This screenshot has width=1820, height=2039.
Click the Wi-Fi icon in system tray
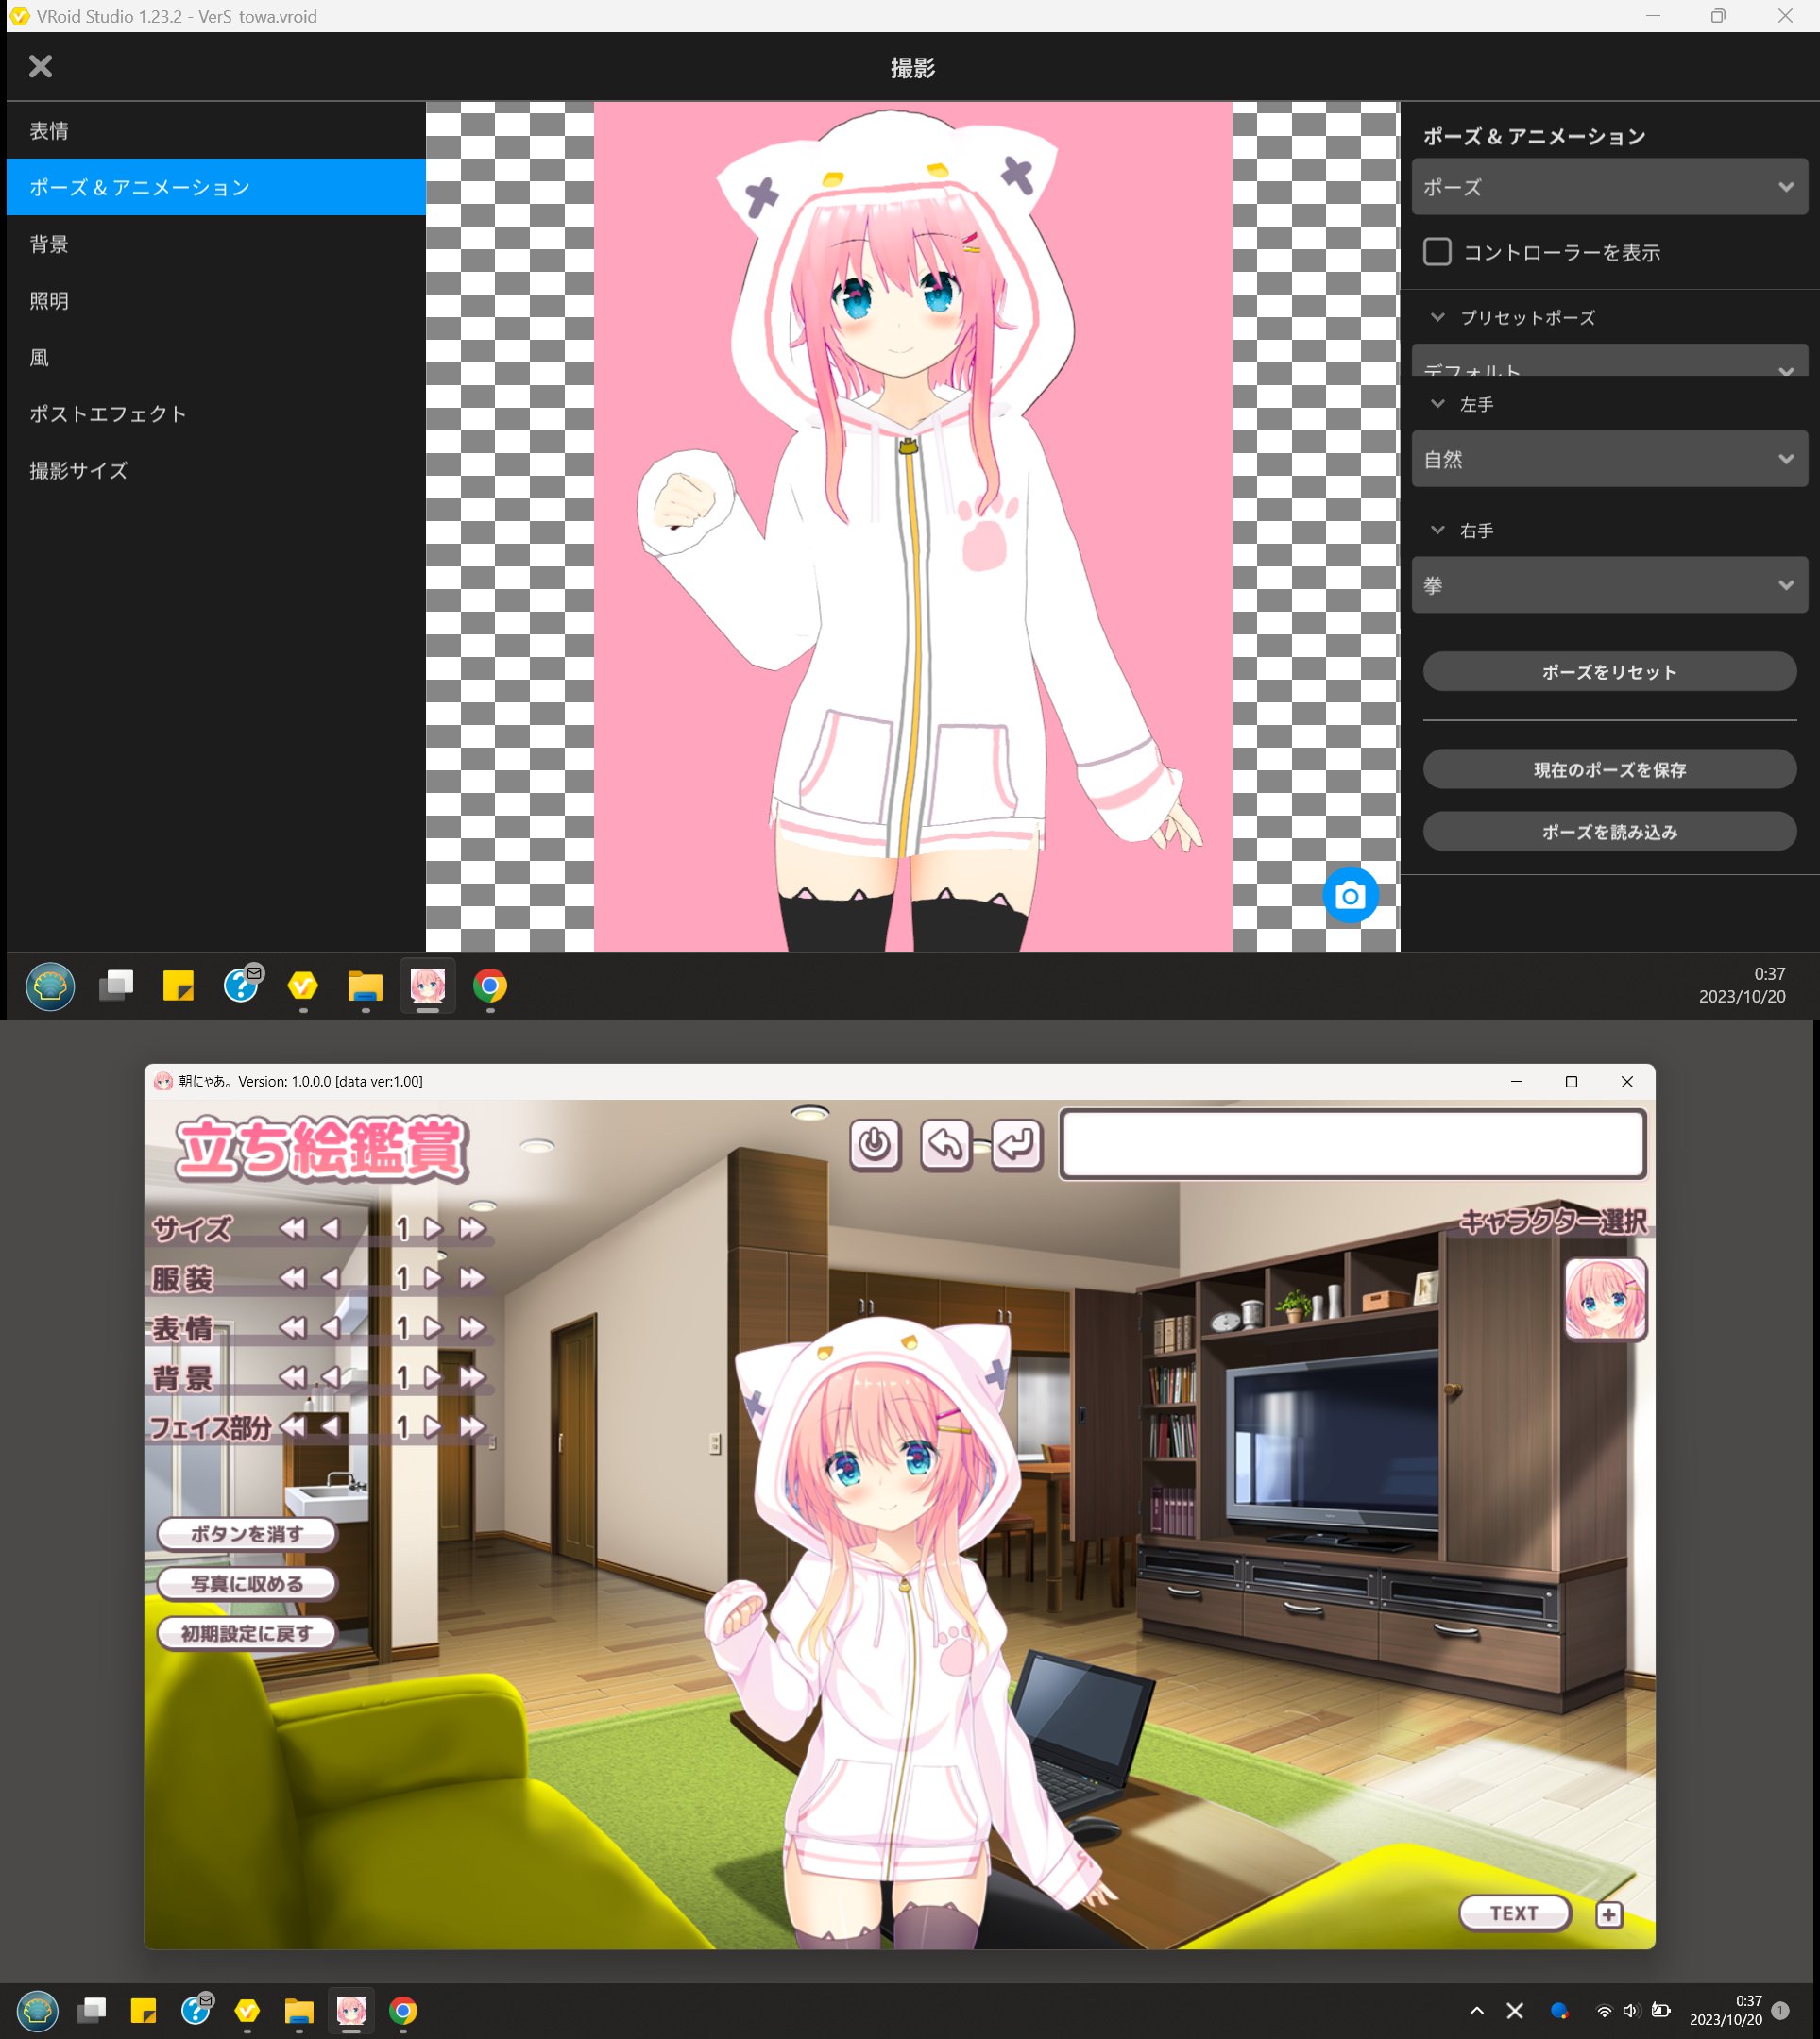1603,2010
